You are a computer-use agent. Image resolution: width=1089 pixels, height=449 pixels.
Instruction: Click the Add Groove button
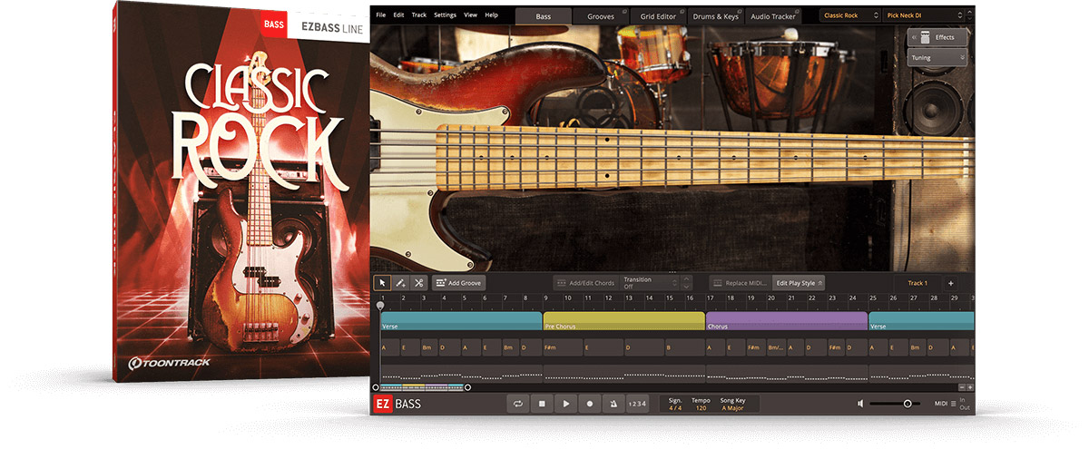[458, 283]
